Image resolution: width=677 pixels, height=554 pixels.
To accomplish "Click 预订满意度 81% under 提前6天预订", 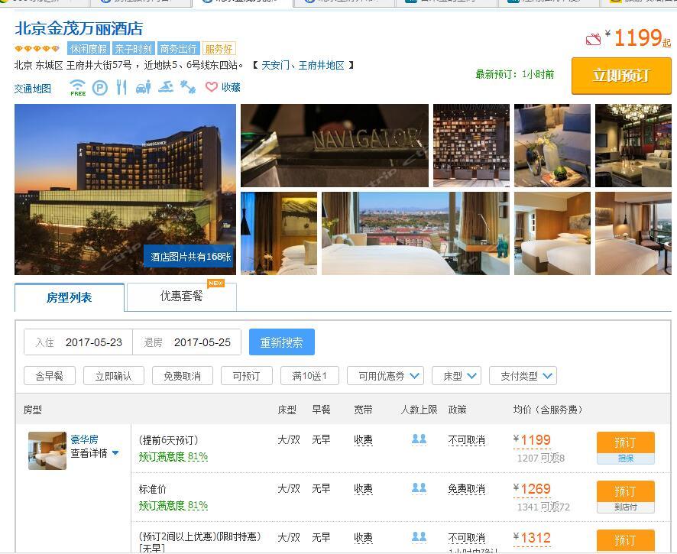I will pyautogui.click(x=173, y=456).
